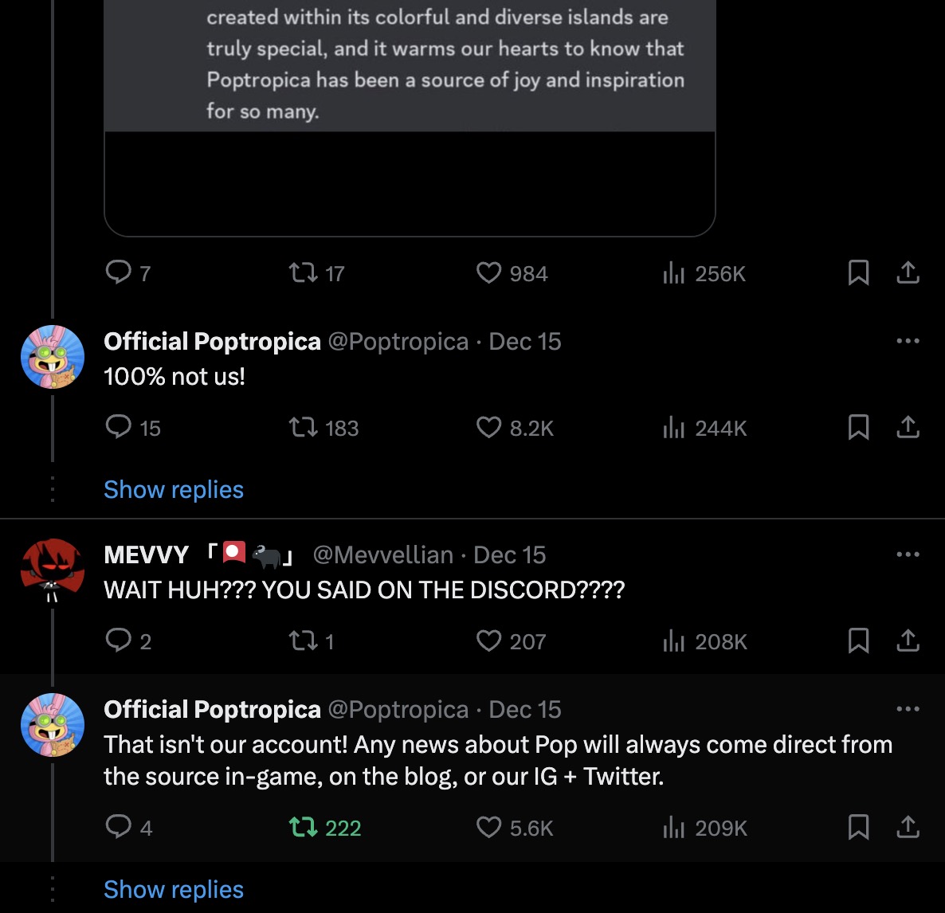945x913 pixels.
Task: Show replies below the 'That isn't our account!' tweet
Action: pos(173,889)
